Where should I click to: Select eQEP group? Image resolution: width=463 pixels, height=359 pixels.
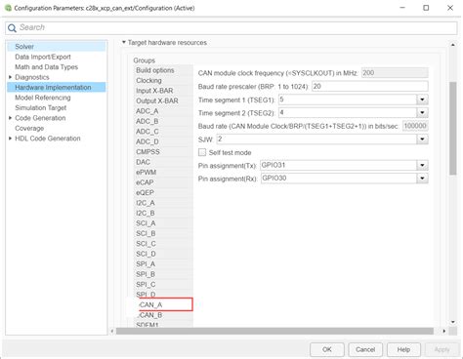163,192
